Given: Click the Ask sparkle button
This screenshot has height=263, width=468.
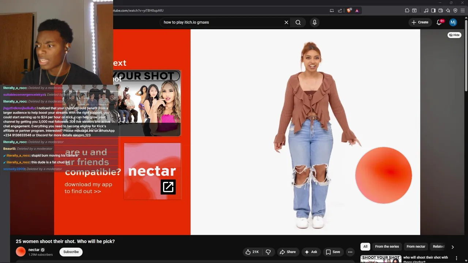Looking at the screenshot, I should tap(310, 252).
